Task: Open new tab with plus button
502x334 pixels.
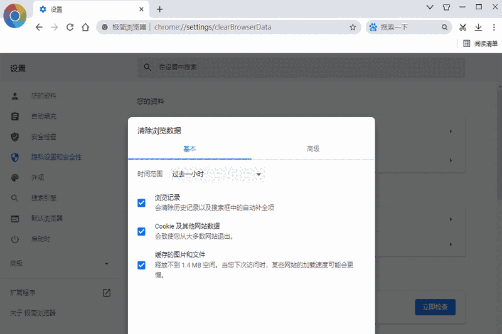Action: tap(159, 9)
